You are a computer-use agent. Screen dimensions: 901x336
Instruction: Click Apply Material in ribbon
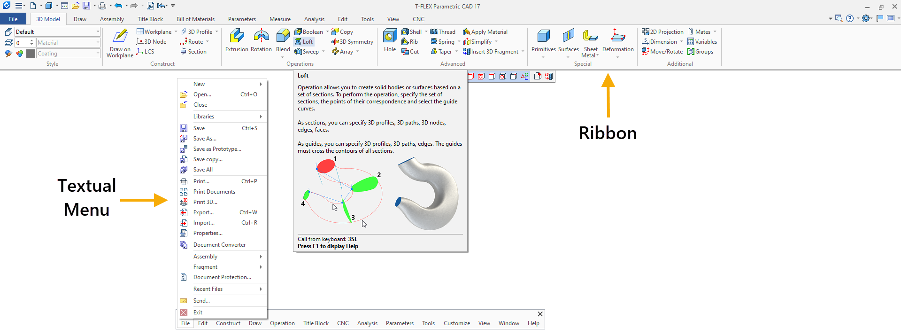click(485, 32)
